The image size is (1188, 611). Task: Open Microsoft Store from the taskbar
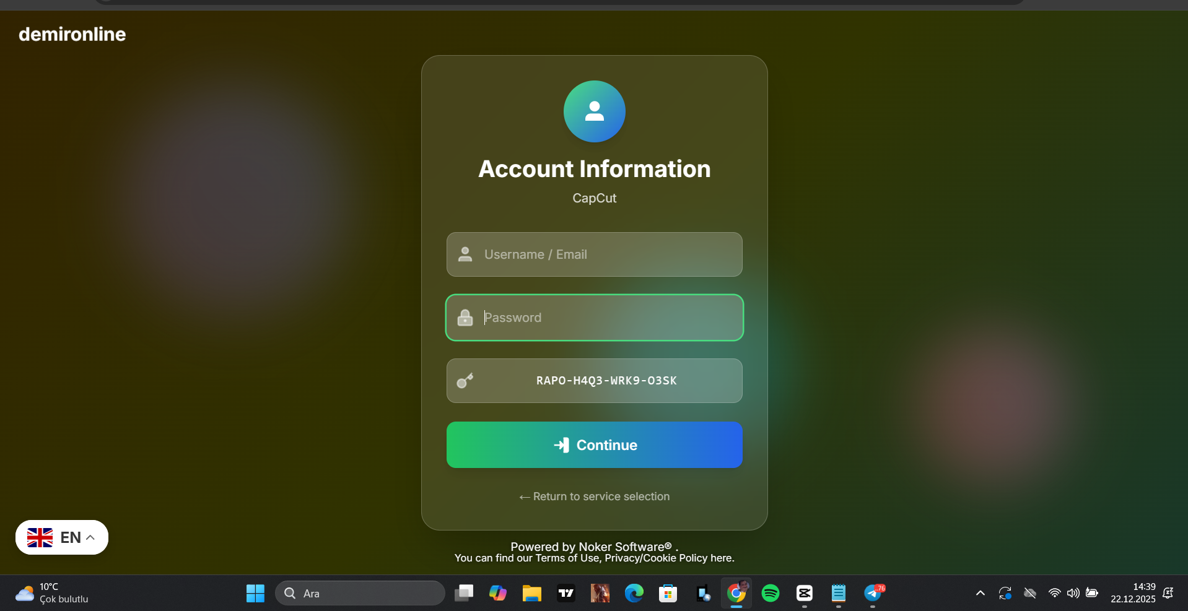[x=668, y=593]
